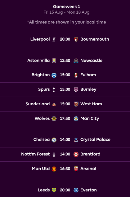Select the Aston Villa crest icon
The width and height of the screenshot is (130, 197).
54,61
